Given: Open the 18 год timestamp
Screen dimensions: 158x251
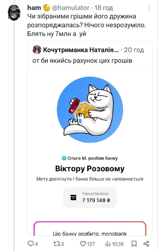Looking at the screenshot, I should click(104, 8).
